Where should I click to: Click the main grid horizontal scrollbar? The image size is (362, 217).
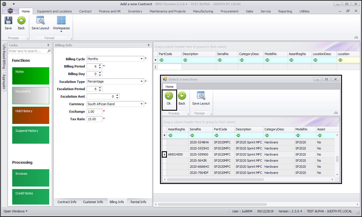pyautogui.click(x=212, y=205)
